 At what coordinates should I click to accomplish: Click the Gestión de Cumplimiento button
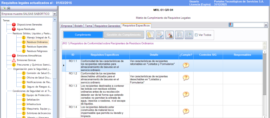click(x=124, y=35)
